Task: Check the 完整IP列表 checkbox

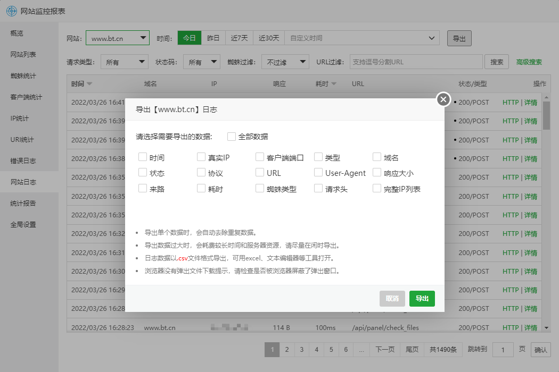Action: point(377,188)
